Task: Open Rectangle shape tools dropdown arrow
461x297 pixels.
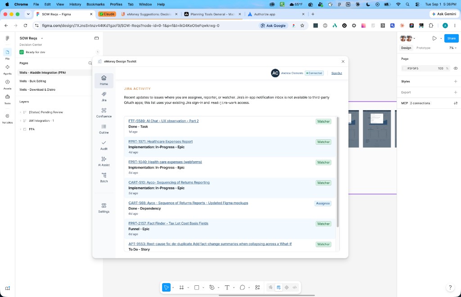Action: (203, 288)
